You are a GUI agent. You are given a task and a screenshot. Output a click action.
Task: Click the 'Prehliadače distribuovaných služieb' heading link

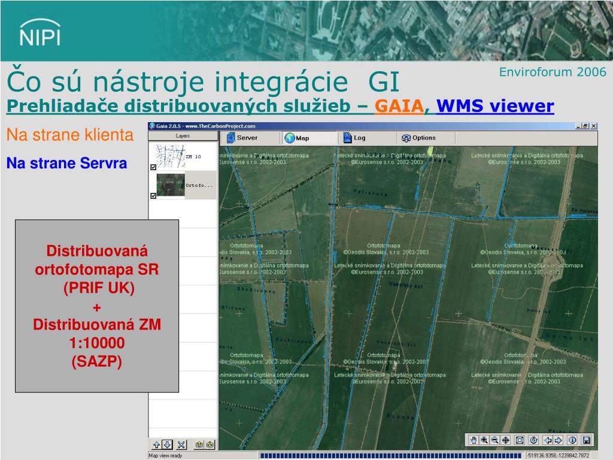tap(178, 106)
